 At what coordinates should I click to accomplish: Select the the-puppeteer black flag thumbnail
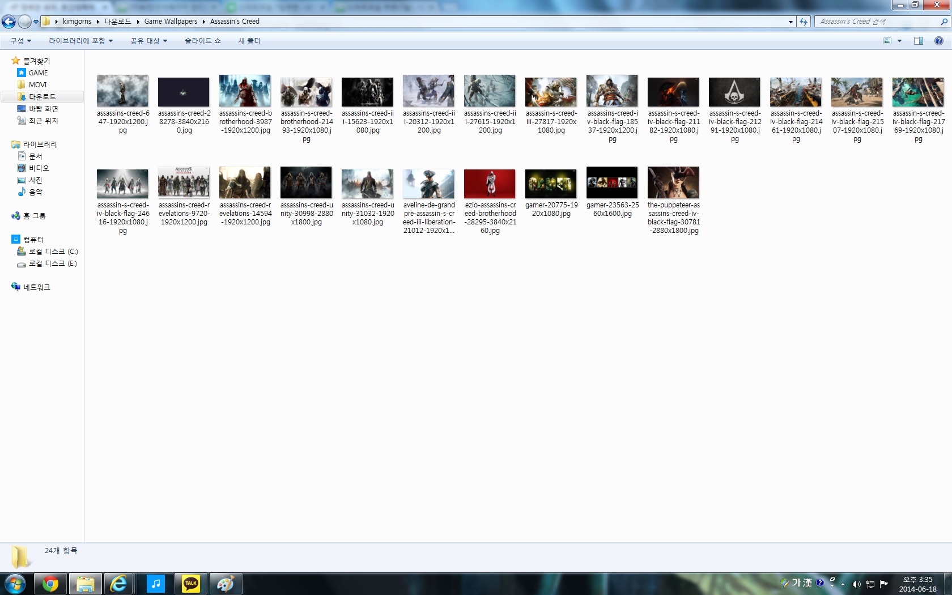[673, 182]
